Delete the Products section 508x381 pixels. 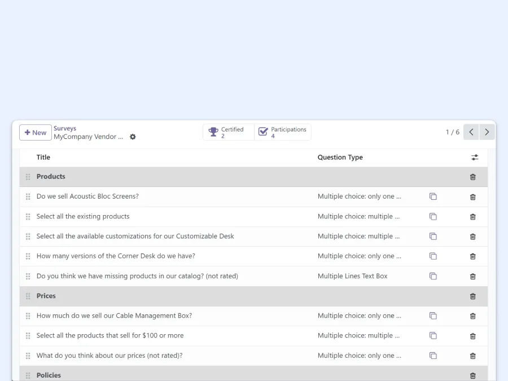click(472, 177)
